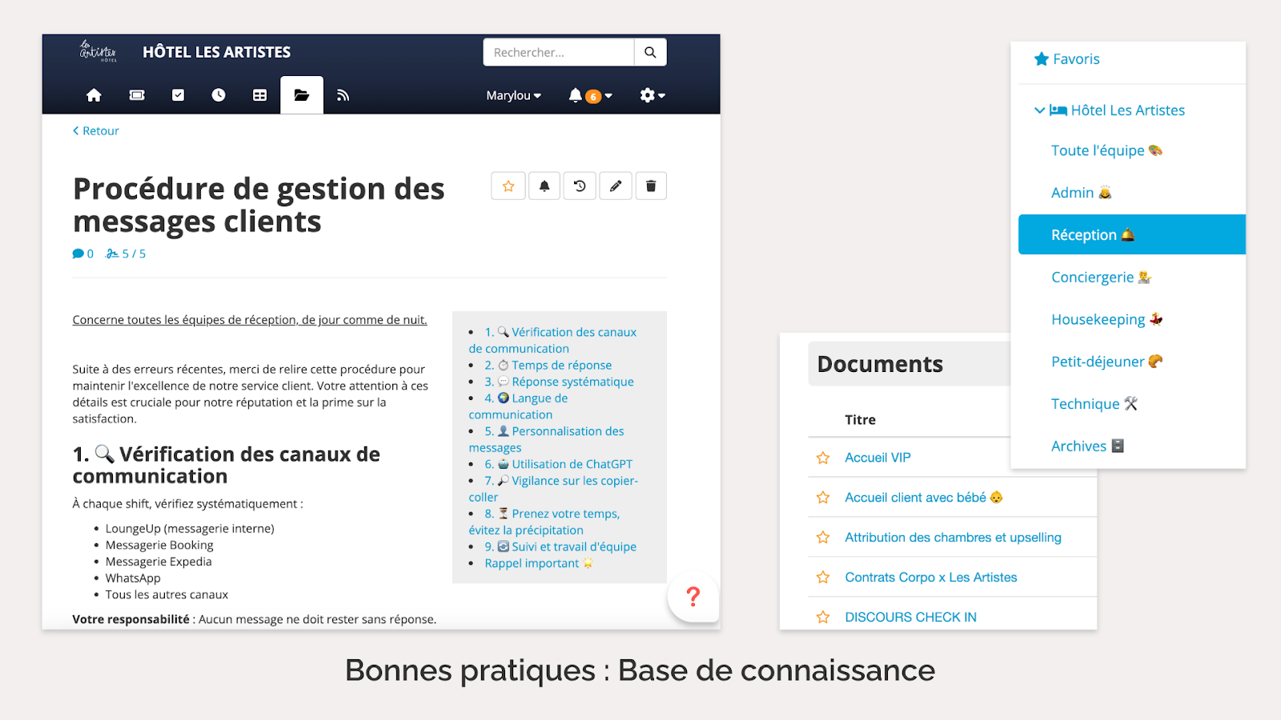Expand the notifications bell dropdown
The height and width of the screenshot is (720, 1281).
[x=590, y=95]
